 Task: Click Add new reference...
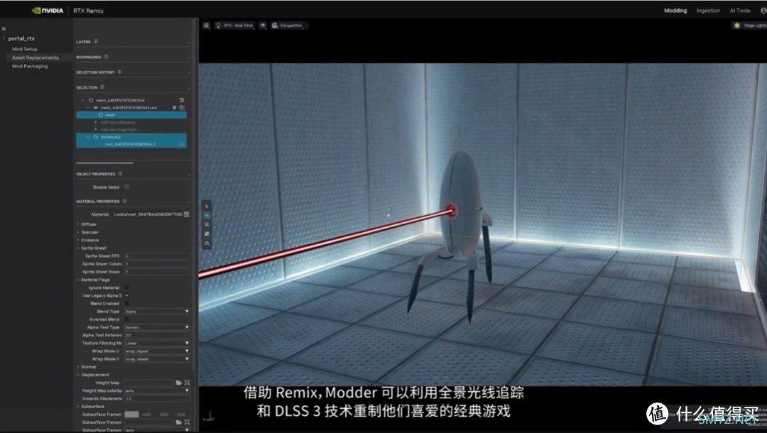[x=119, y=122]
